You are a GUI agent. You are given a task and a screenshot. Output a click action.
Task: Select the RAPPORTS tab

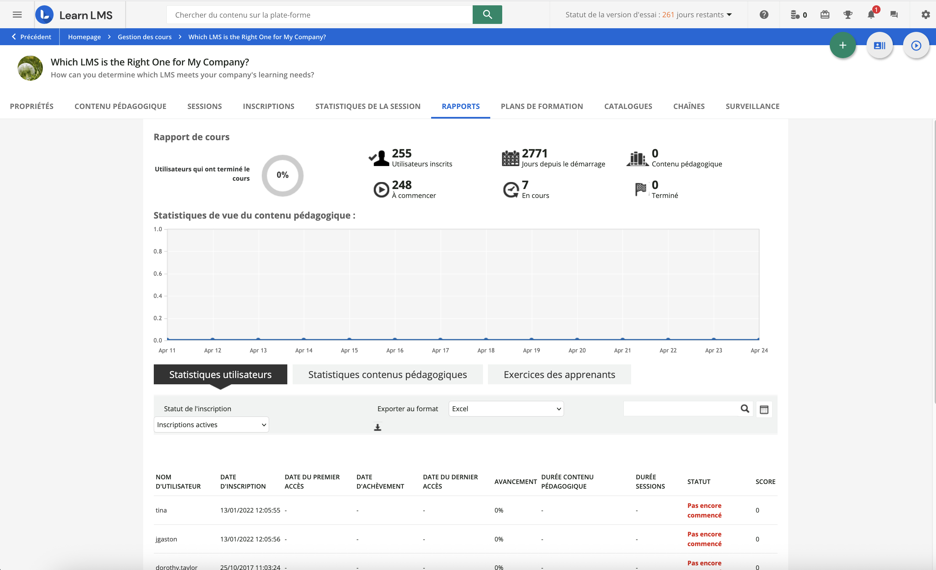coord(460,106)
